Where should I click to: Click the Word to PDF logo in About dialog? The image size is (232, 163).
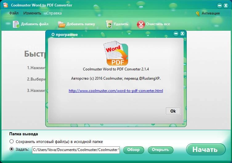click(x=116, y=53)
